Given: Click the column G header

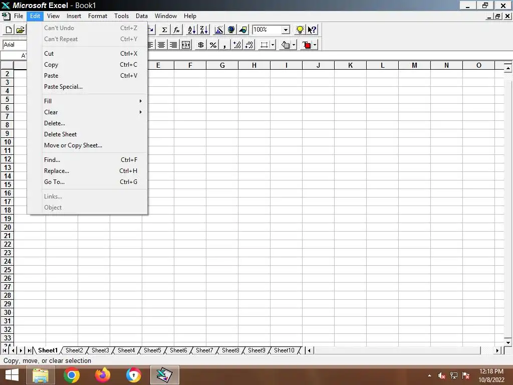Looking at the screenshot, I should pyautogui.click(x=222, y=66).
